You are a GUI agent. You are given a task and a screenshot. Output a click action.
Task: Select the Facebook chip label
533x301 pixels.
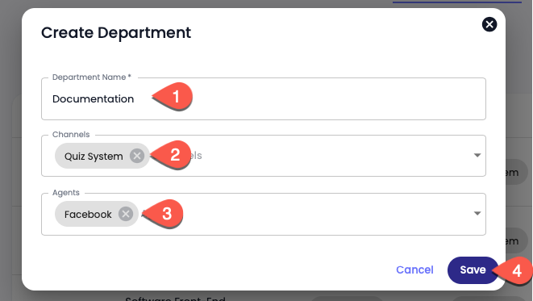(88, 215)
